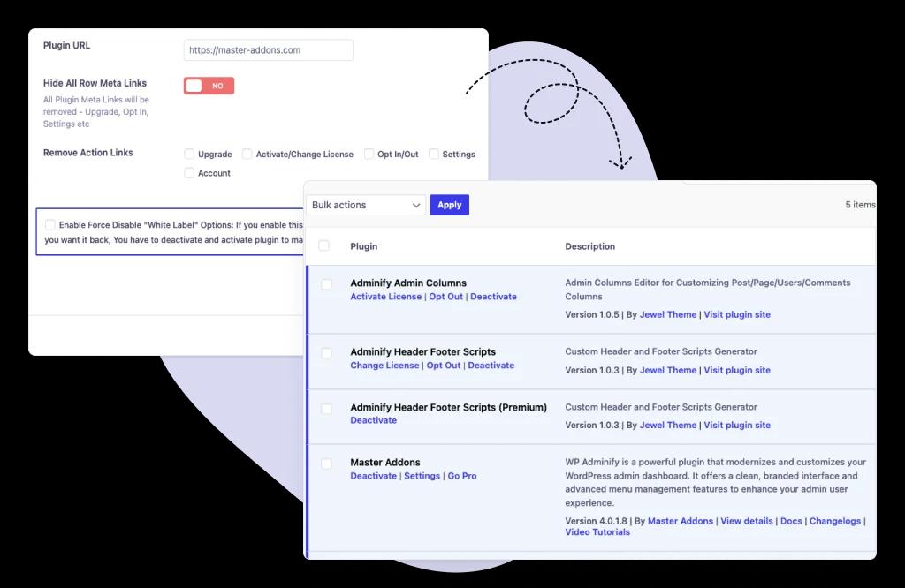Click Go Pro under Master Addons

click(462, 476)
